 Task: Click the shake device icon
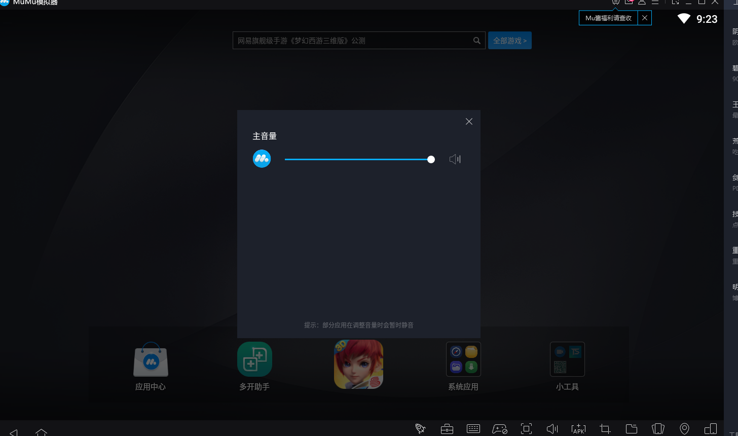[x=658, y=429]
